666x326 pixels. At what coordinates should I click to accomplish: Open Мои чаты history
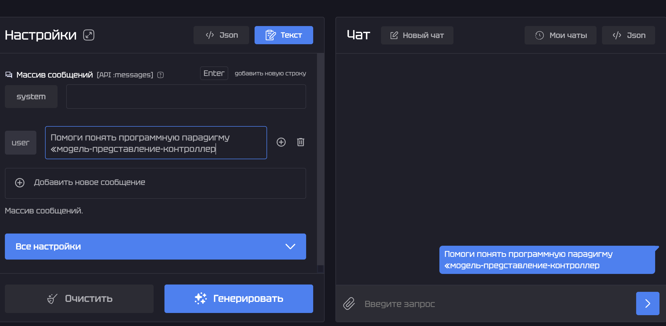point(560,35)
